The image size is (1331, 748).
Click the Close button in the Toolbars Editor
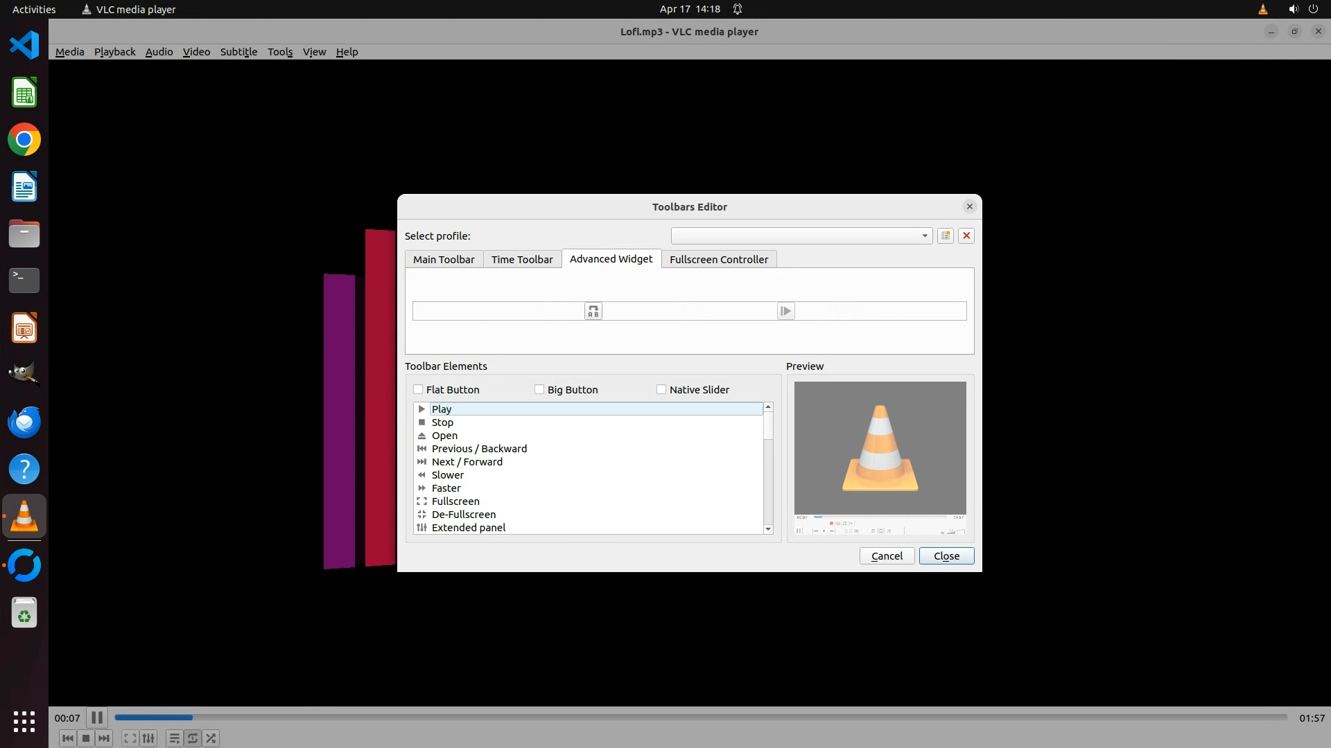pos(946,556)
